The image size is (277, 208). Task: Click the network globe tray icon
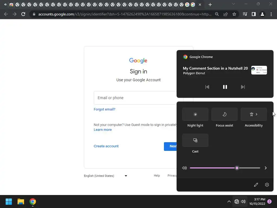pos(236,201)
